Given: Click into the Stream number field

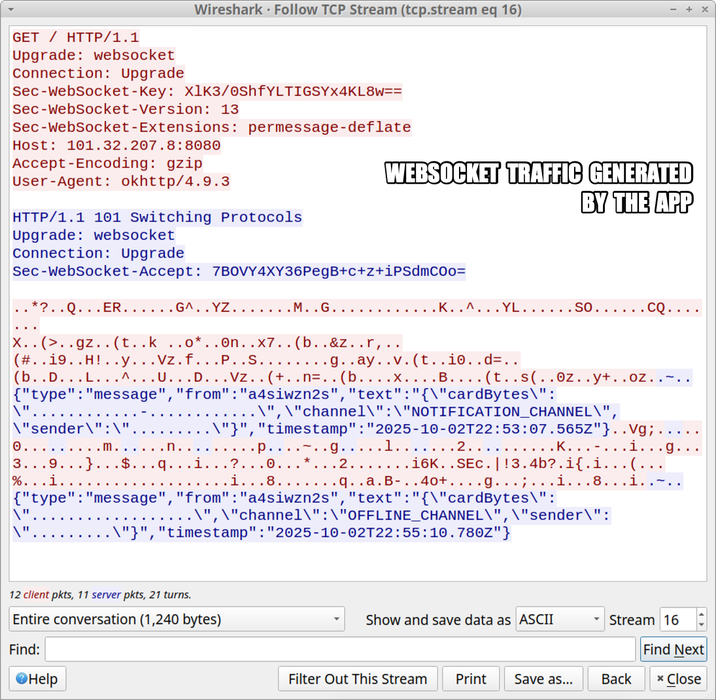Looking at the screenshot, I should pyautogui.click(x=677, y=619).
